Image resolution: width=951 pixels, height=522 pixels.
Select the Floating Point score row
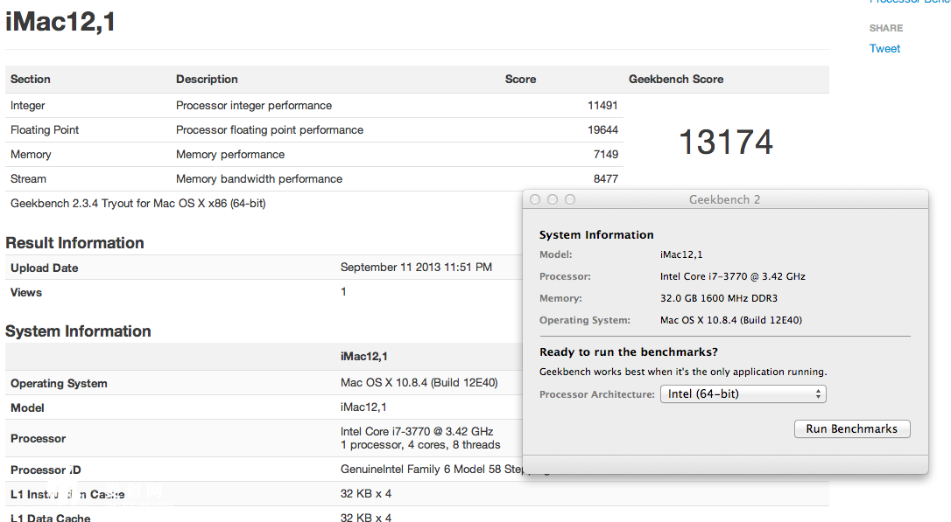(313, 130)
